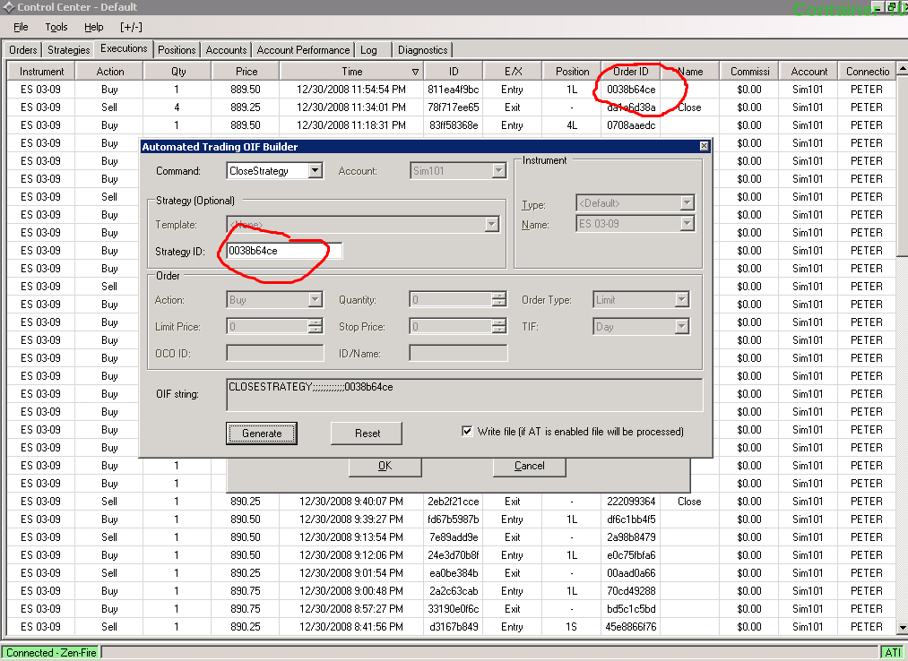Click the Order ID column header
The height and width of the screenshot is (661, 908).
click(x=631, y=72)
